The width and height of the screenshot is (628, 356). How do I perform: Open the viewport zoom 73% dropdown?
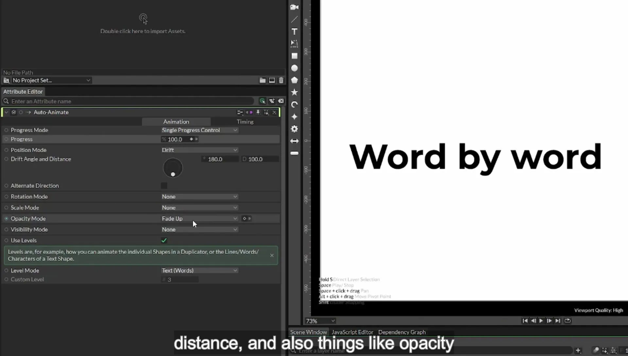(x=321, y=321)
